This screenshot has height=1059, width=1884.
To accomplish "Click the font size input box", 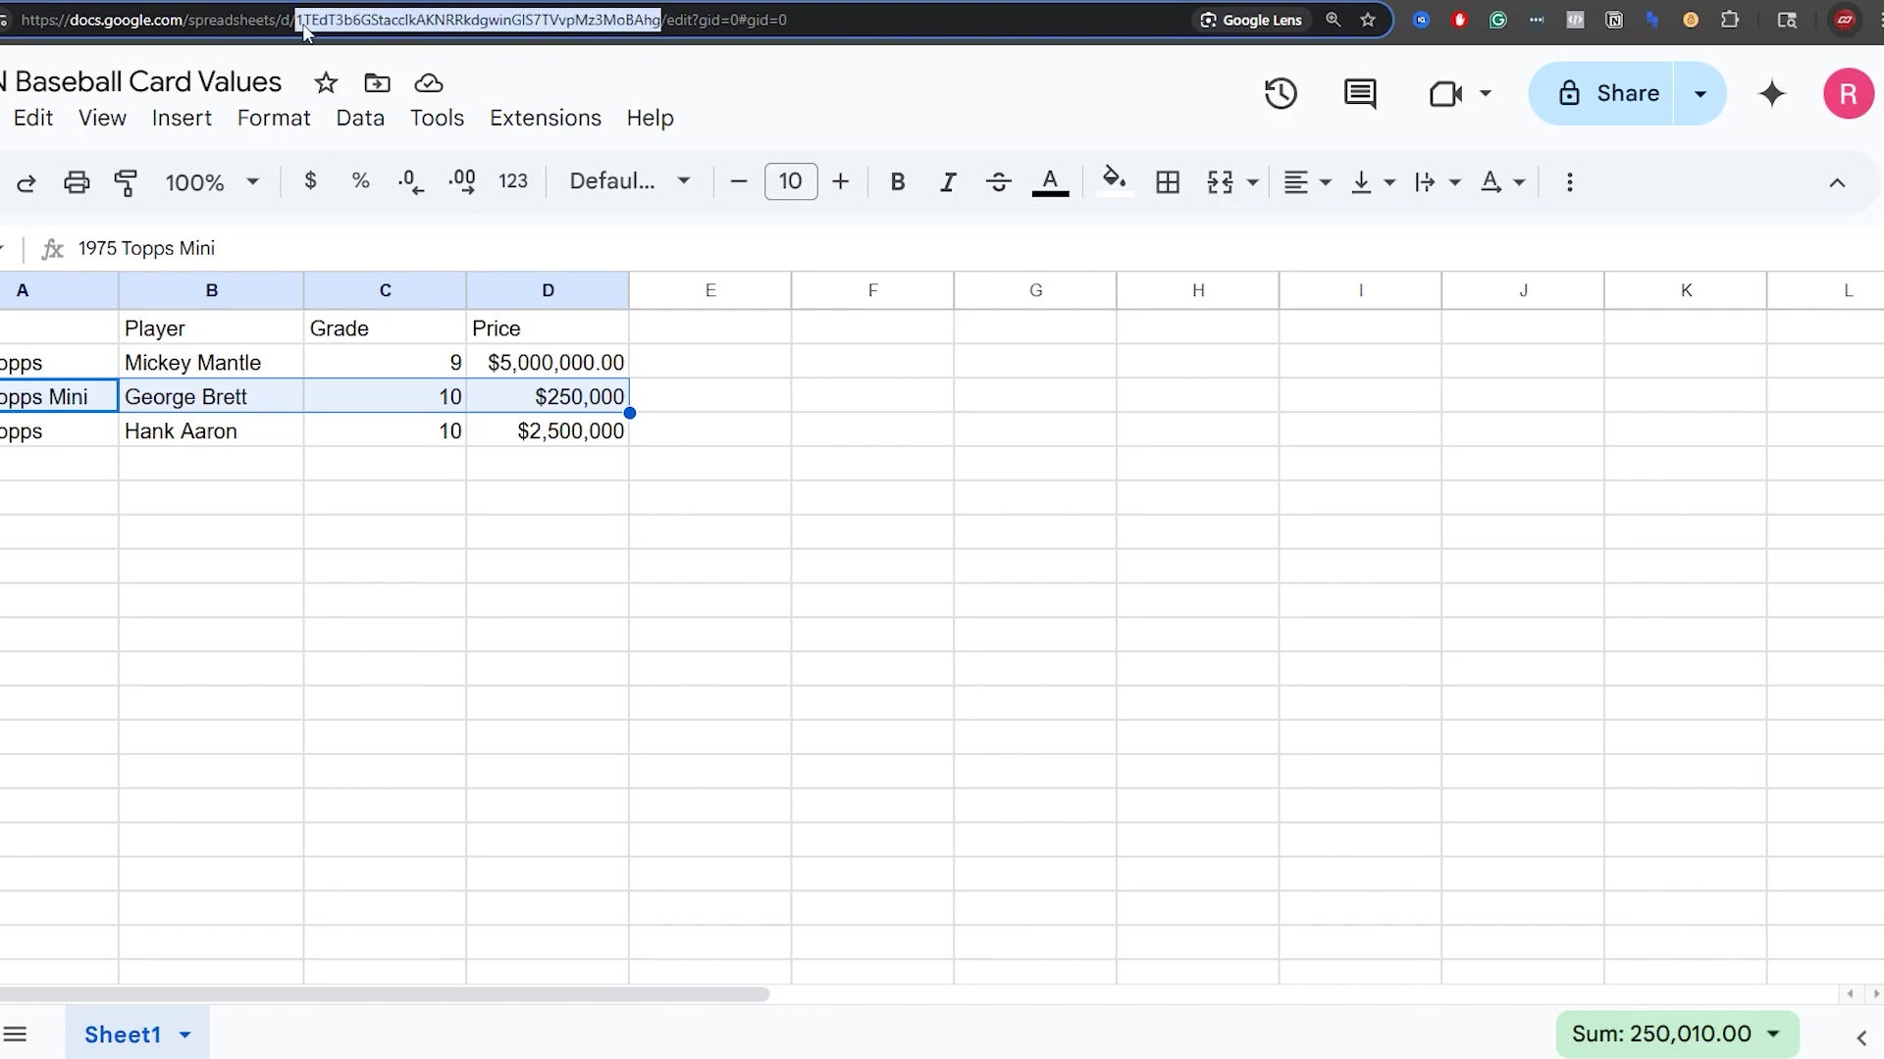I will click(x=790, y=181).
